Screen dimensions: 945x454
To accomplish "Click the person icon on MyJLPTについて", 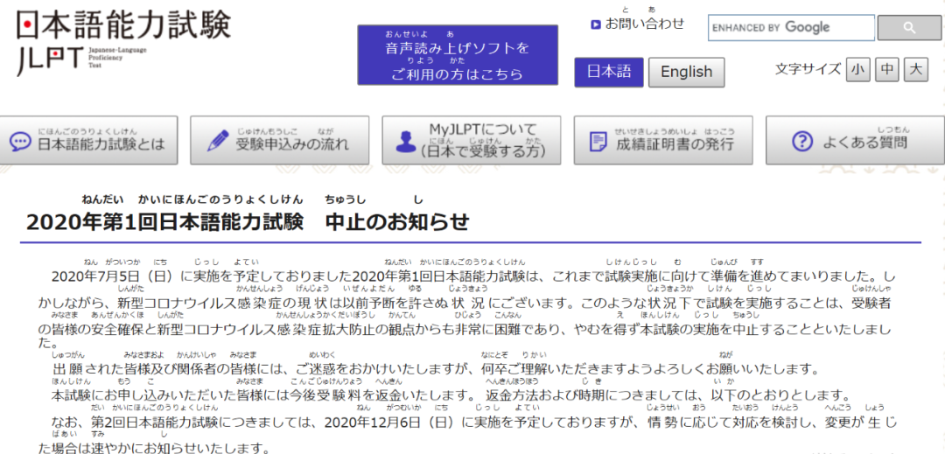I will pos(405,141).
